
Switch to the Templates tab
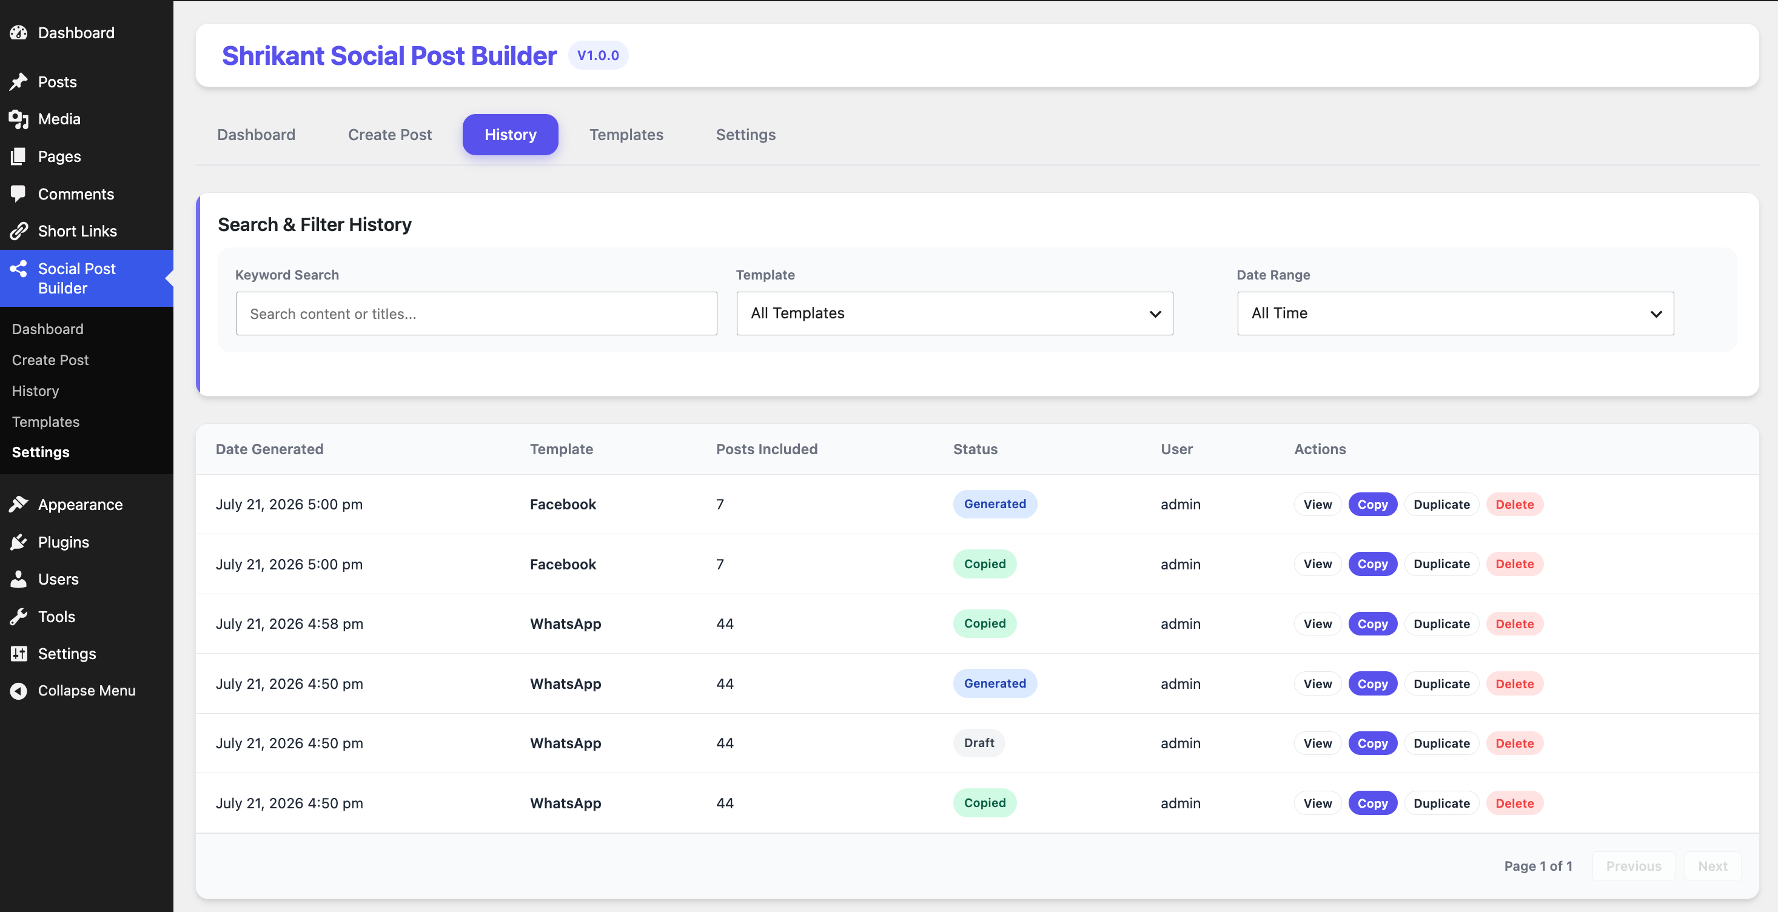(626, 135)
